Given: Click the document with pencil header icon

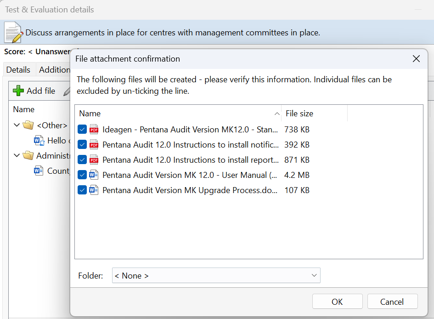Looking at the screenshot, I should (x=13, y=32).
